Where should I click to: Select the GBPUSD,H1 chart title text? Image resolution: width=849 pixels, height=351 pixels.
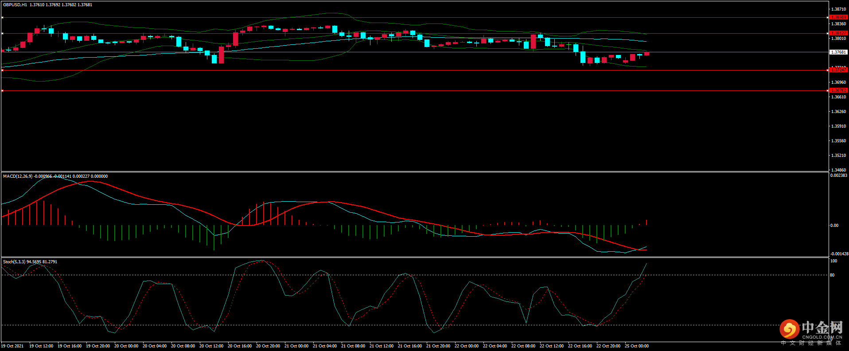[x=15, y=5]
